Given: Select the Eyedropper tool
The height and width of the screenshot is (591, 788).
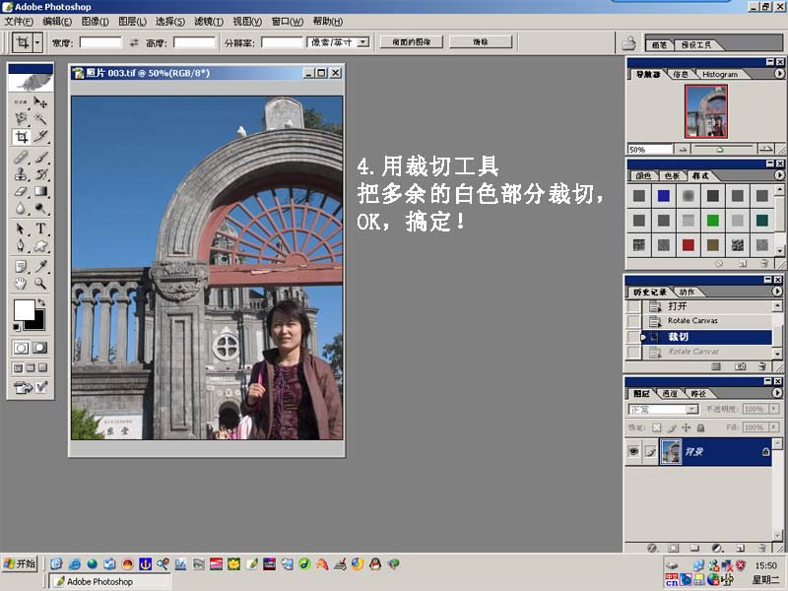Looking at the screenshot, I should pyautogui.click(x=40, y=266).
